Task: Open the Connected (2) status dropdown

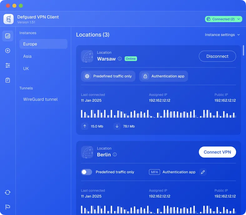Action: [x=224, y=19]
